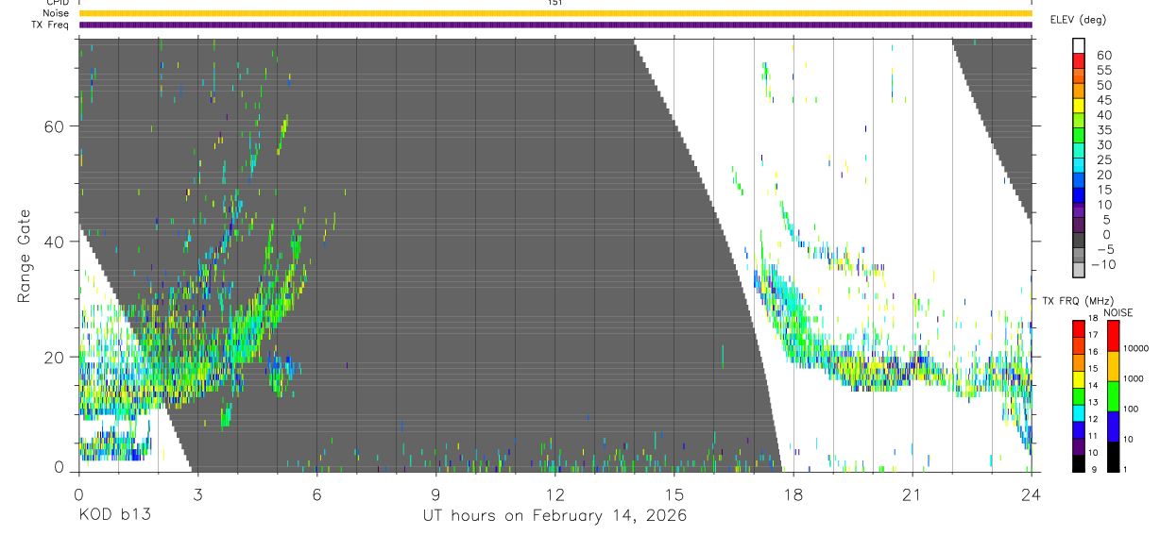Click the TX FRQ color legend bar
The image size is (1160, 535).
[1078, 395]
